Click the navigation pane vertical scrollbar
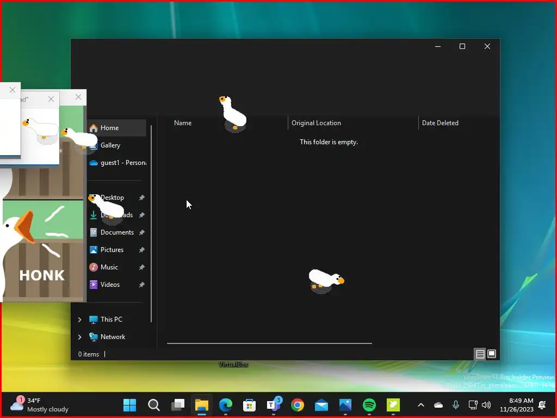557x418 pixels. [151, 224]
